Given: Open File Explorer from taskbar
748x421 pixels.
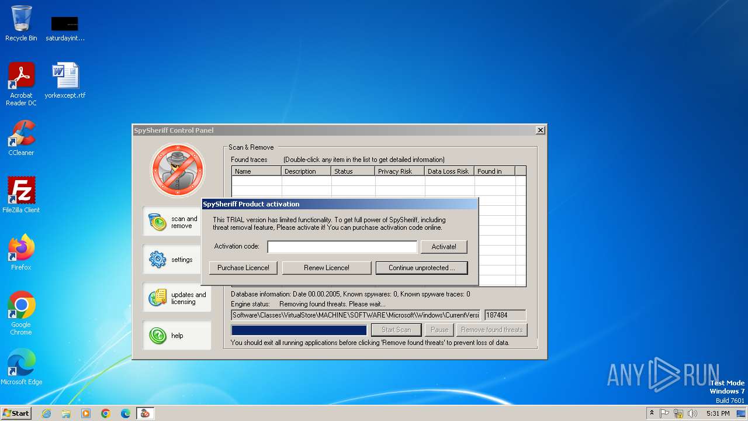Looking at the screenshot, I should point(66,413).
